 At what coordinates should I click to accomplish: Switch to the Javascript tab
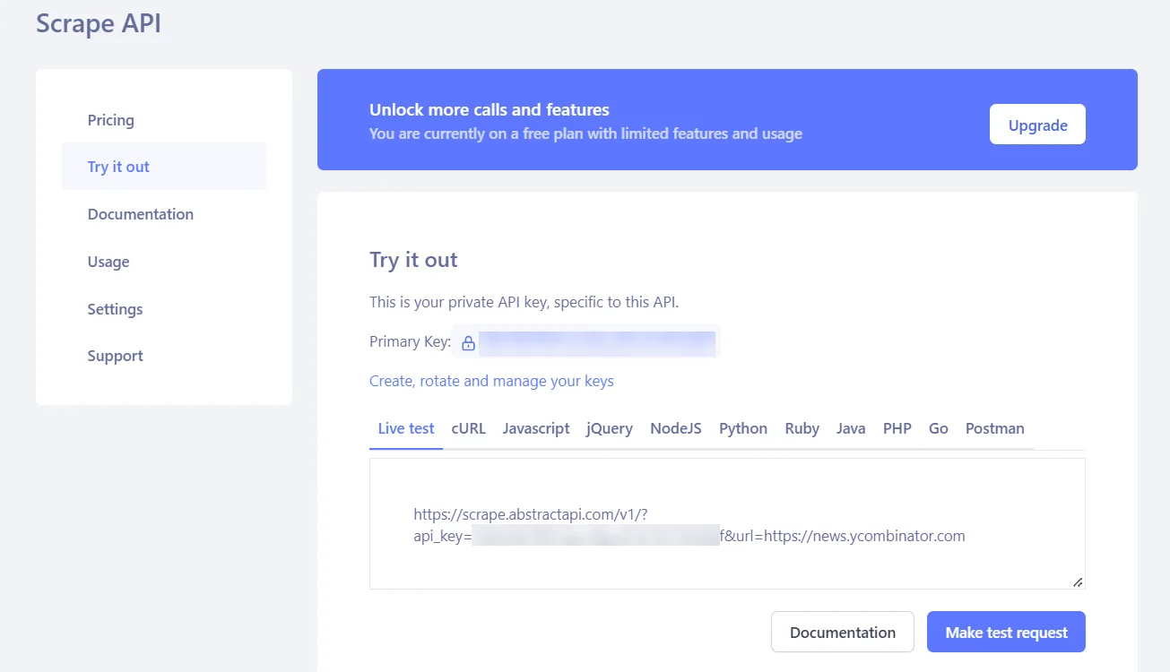[x=535, y=428]
